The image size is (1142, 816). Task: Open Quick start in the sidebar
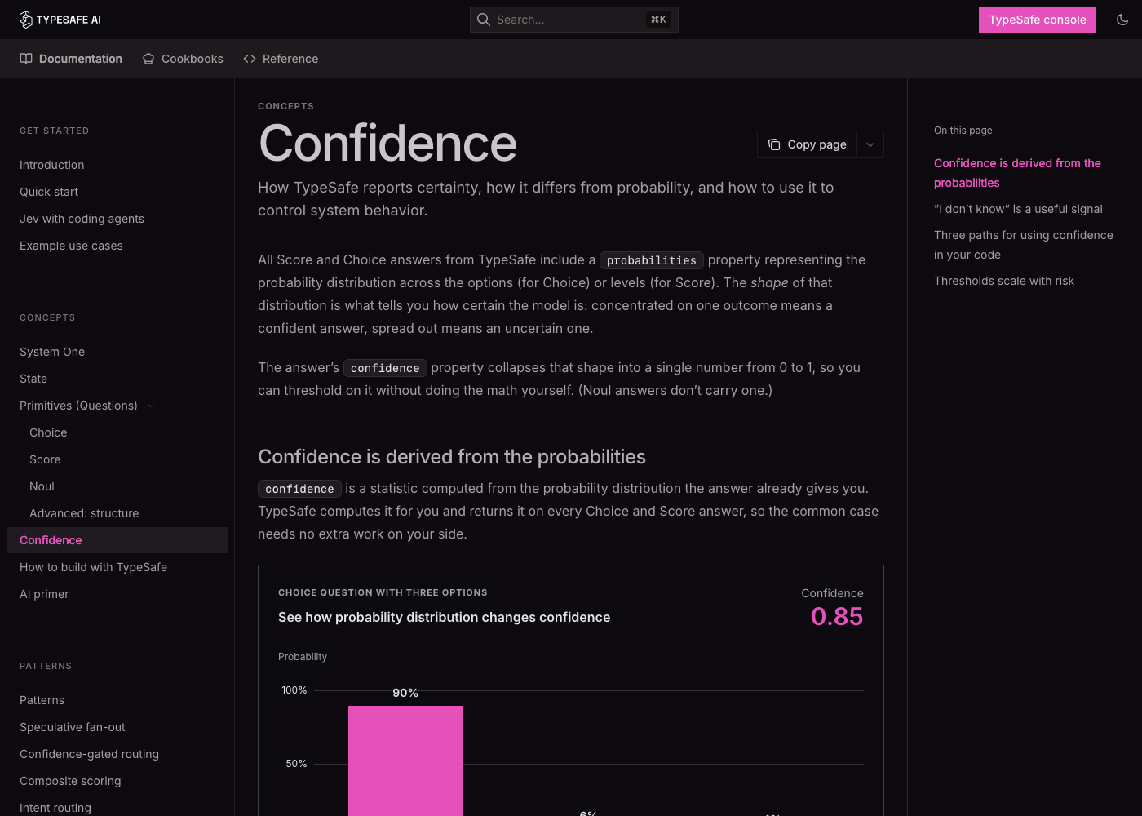pos(49,192)
